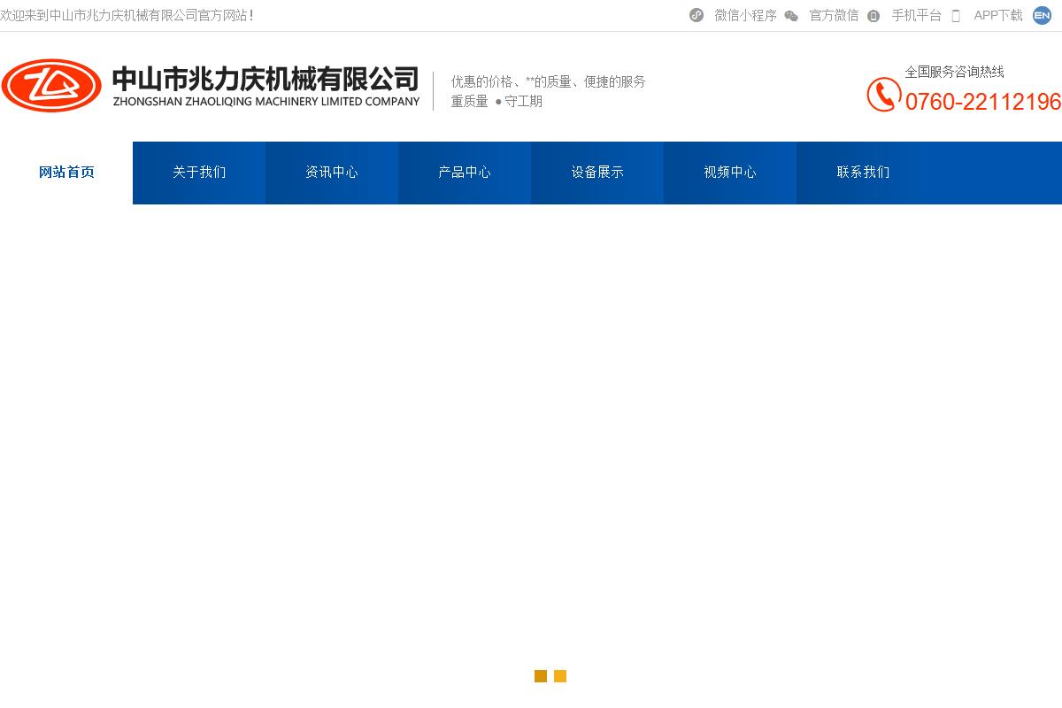Click the hotline number 0760-22112196

pyautogui.click(x=982, y=102)
